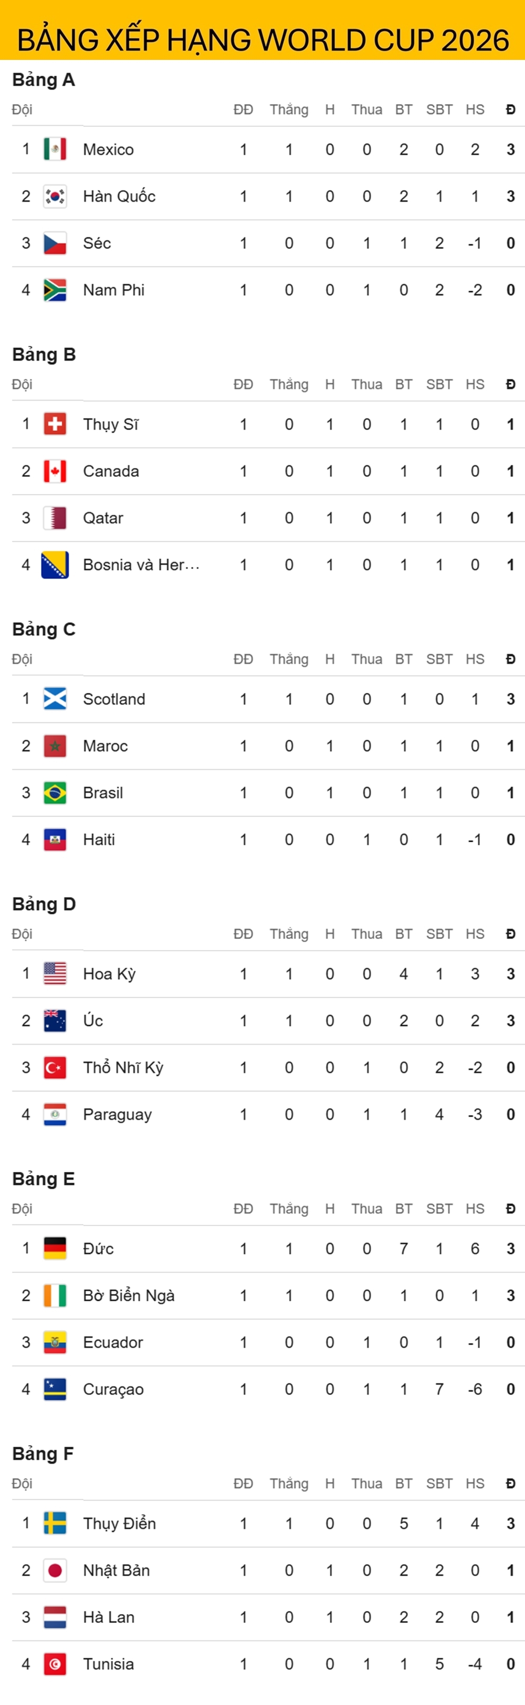The image size is (525, 1705).
Task: Click the South Korea flag icon
Action: pyautogui.click(x=55, y=196)
